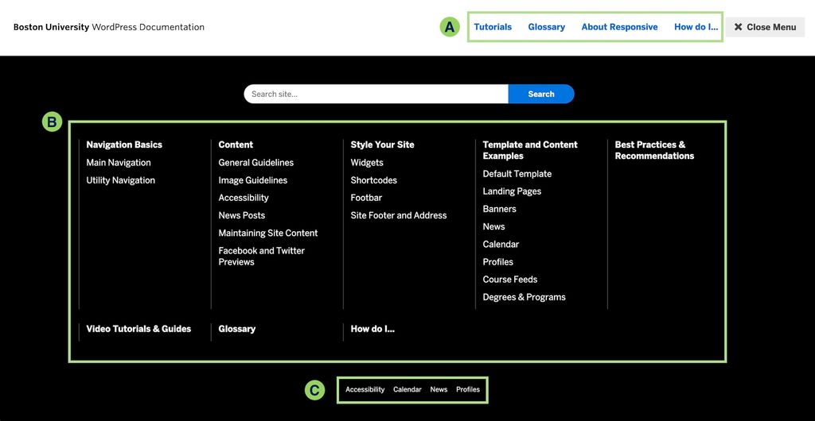Open Utility Navigation link

[121, 180]
